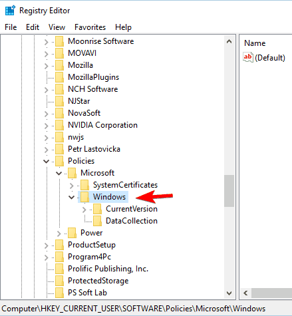
Task: Expand the Program4Pc key
Action: pos(46,257)
